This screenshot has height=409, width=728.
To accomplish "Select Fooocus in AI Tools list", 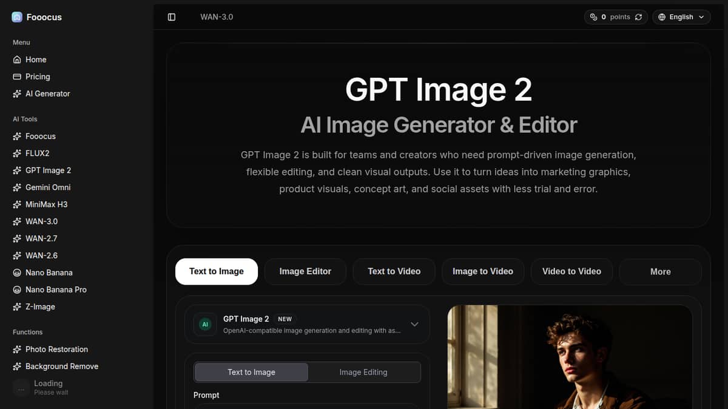I will pyautogui.click(x=41, y=136).
